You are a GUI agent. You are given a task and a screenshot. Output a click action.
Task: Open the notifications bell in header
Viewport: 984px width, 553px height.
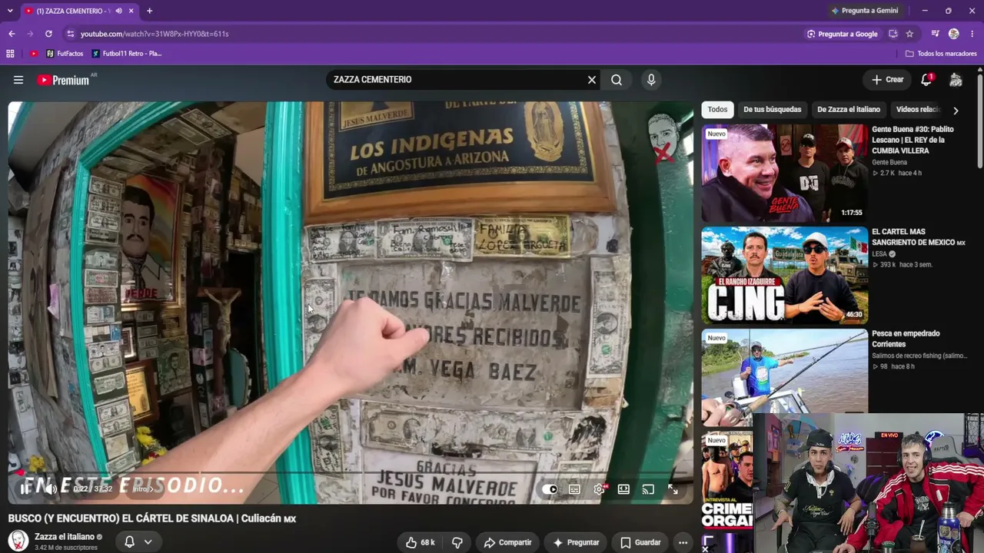(x=926, y=80)
